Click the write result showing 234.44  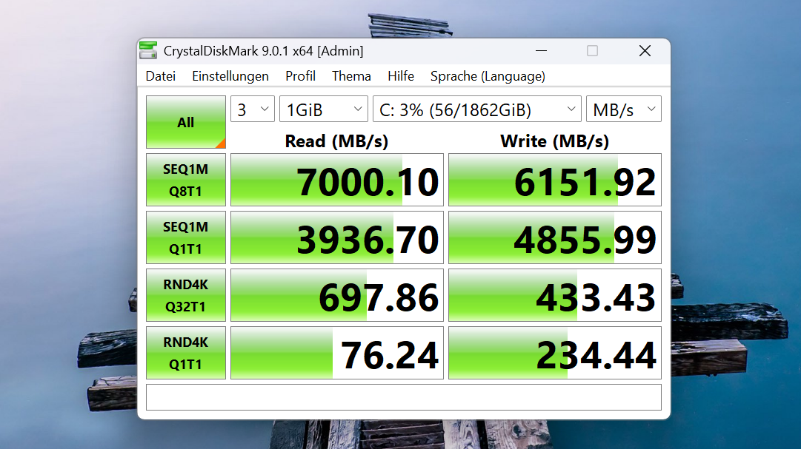(554, 352)
